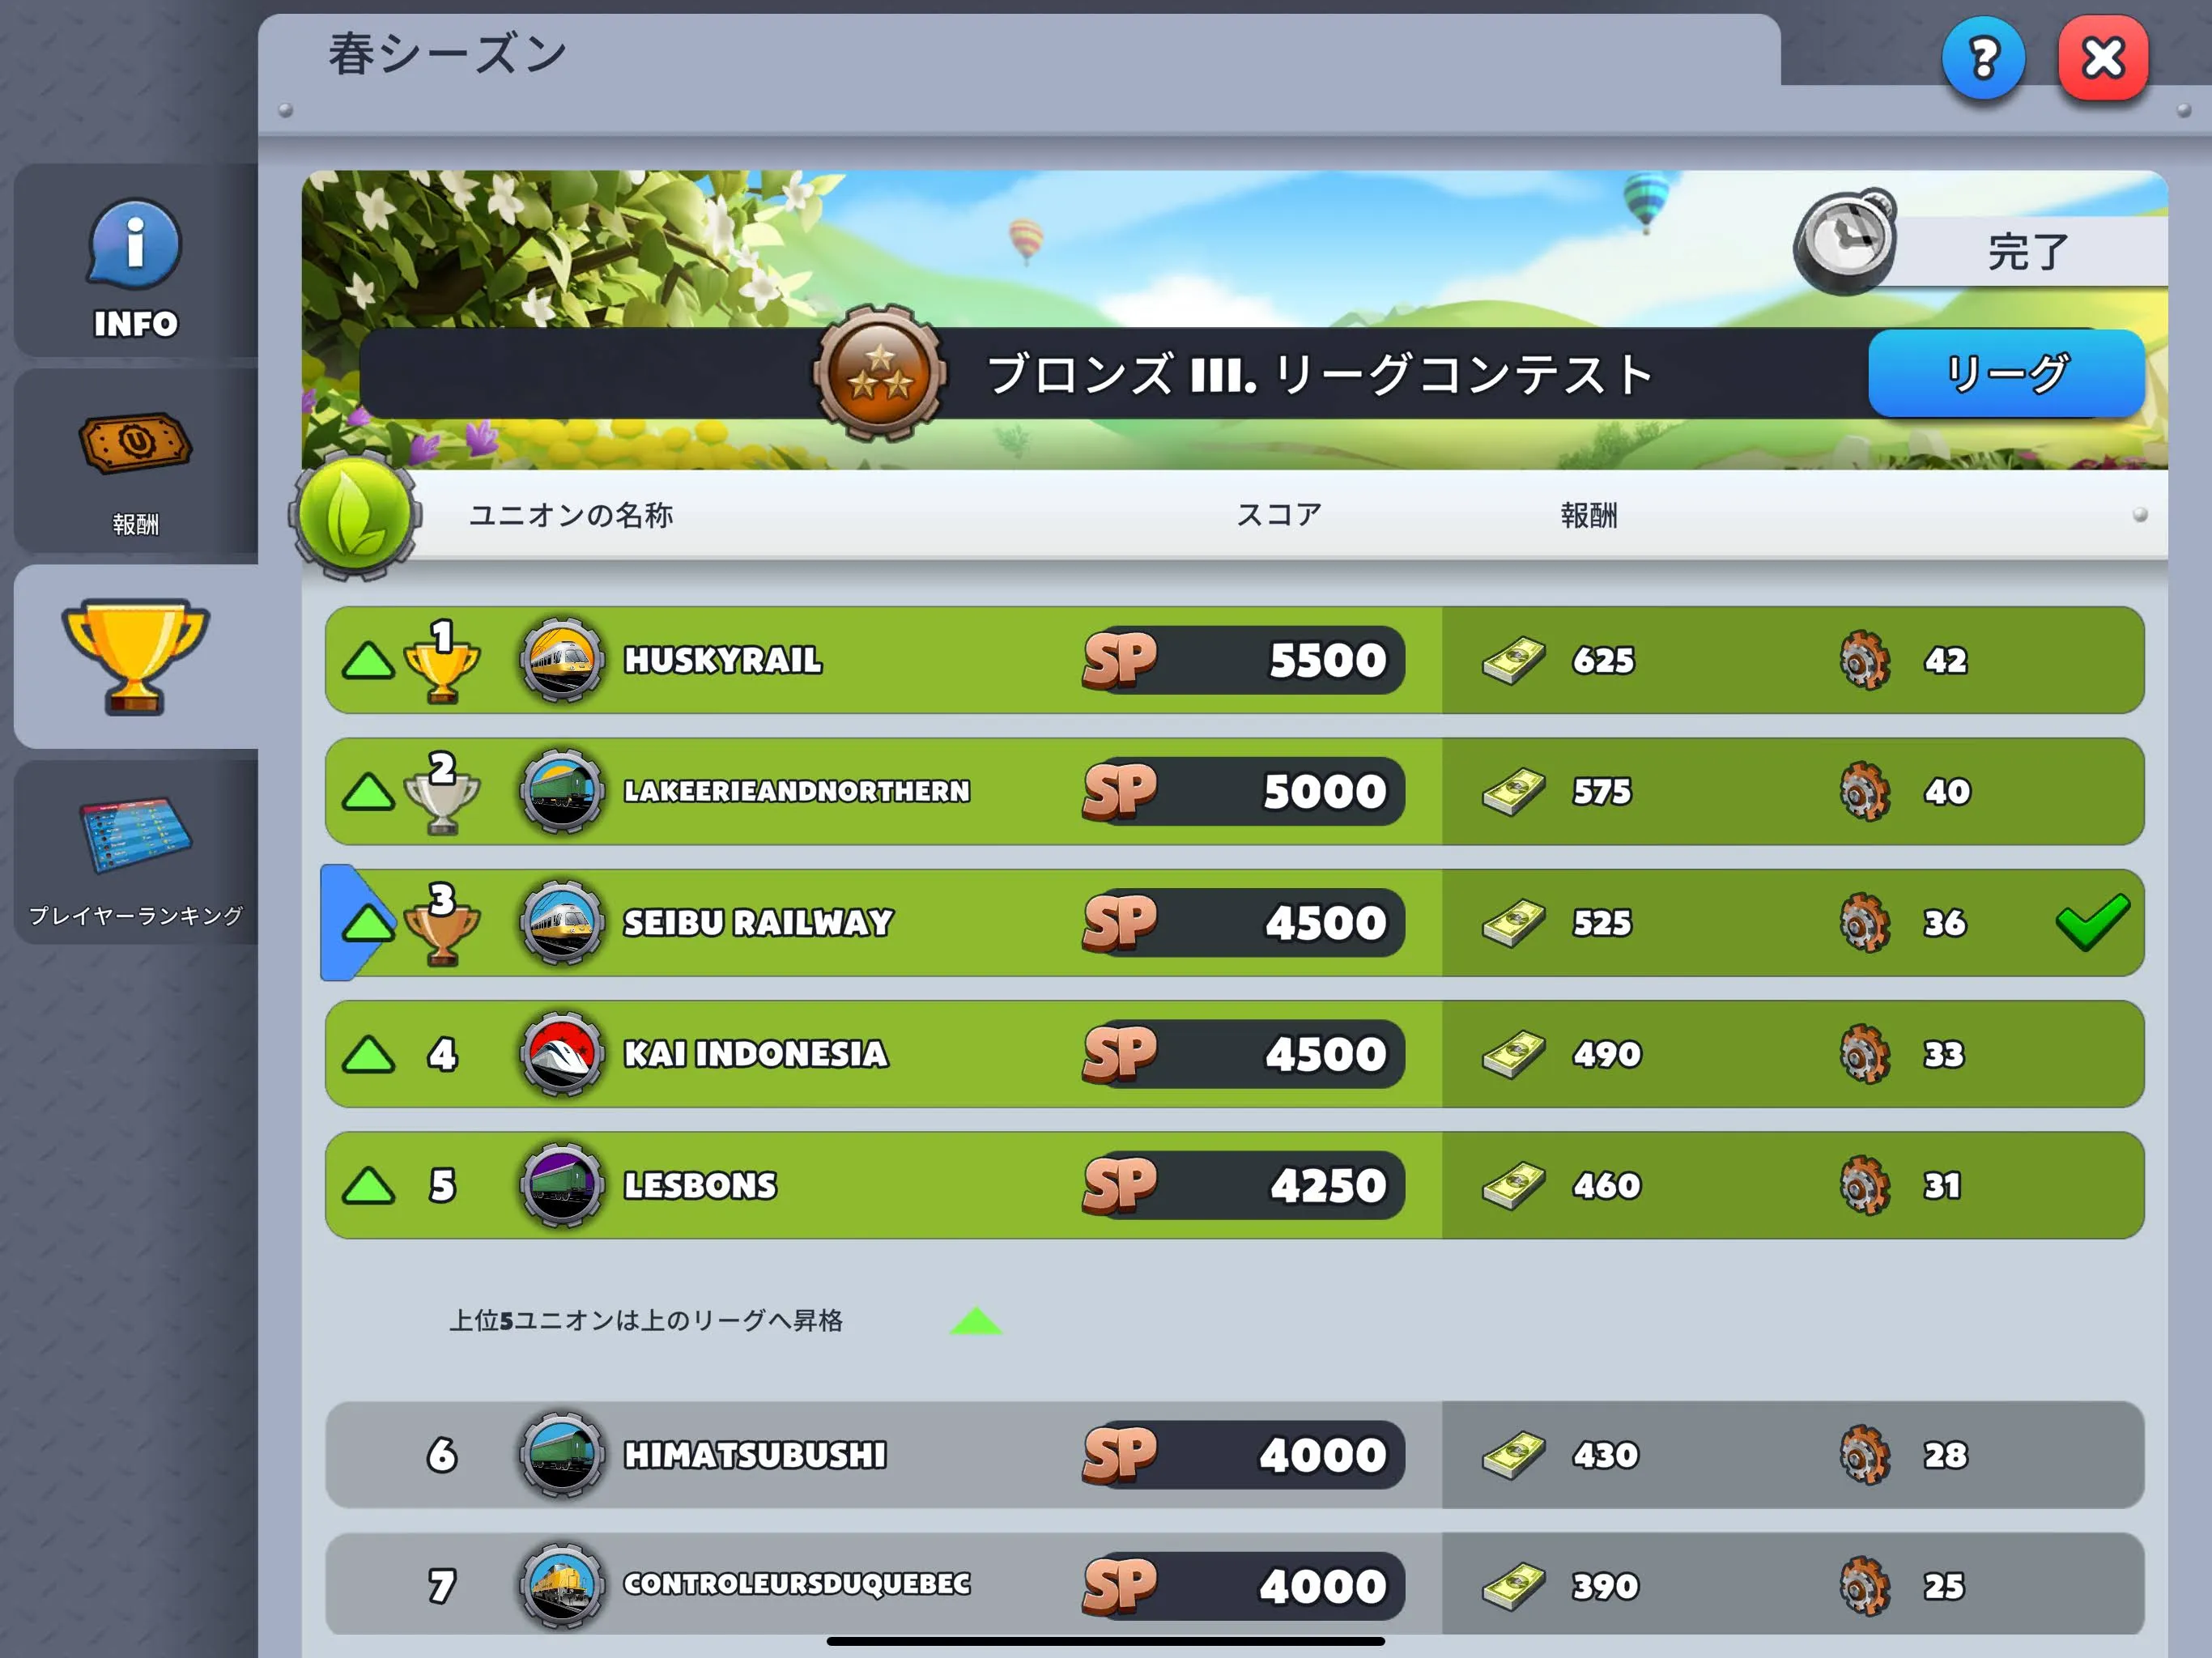
Task: Select the LAKEERIEANDNORTHERN union row
Action: coord(1234,791)
